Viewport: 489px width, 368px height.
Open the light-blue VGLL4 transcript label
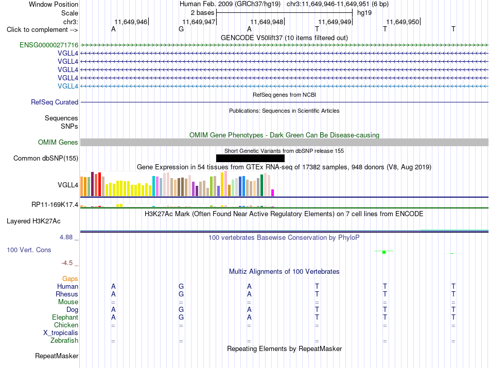click(68, 86)
